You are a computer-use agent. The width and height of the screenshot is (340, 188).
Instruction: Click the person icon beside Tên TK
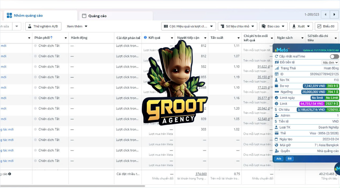[x=276, y=80]
